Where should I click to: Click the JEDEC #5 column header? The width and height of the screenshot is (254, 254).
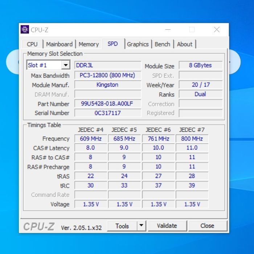click(124, 130)
